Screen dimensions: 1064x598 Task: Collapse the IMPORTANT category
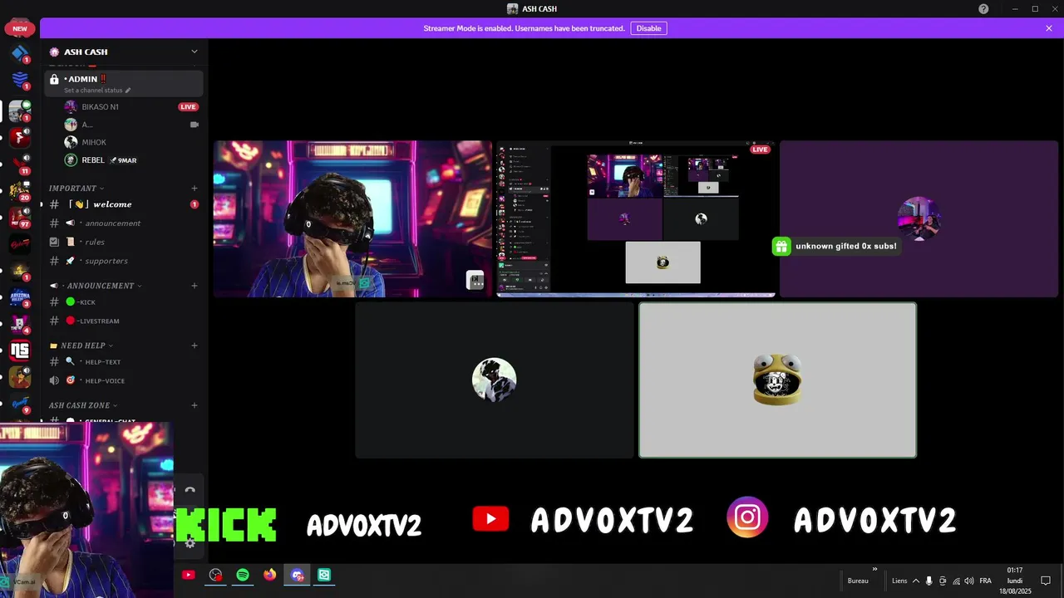coord(76,189)
